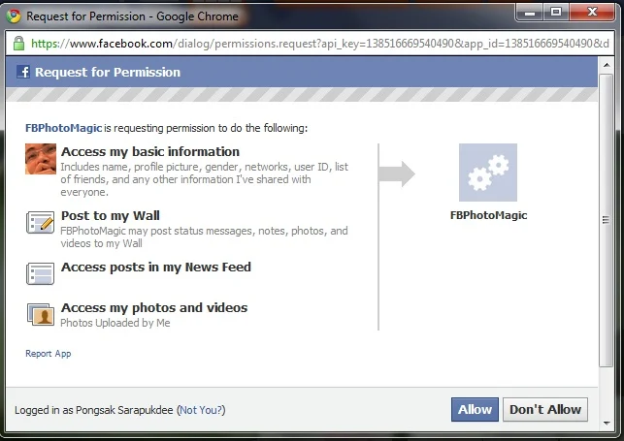624x441 pixels.
Task: Select 'Access my photos and videos' heading
Action: coord(154,307)
